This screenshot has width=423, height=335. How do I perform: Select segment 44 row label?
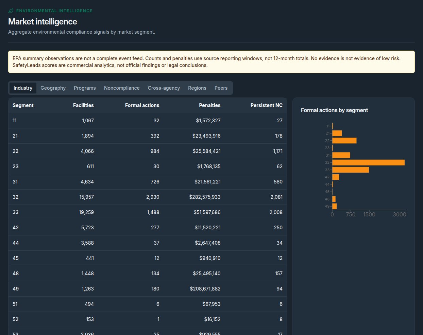16,243
